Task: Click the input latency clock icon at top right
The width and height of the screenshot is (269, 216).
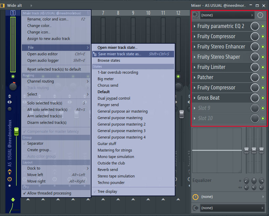Action: [x=260, y=15]
